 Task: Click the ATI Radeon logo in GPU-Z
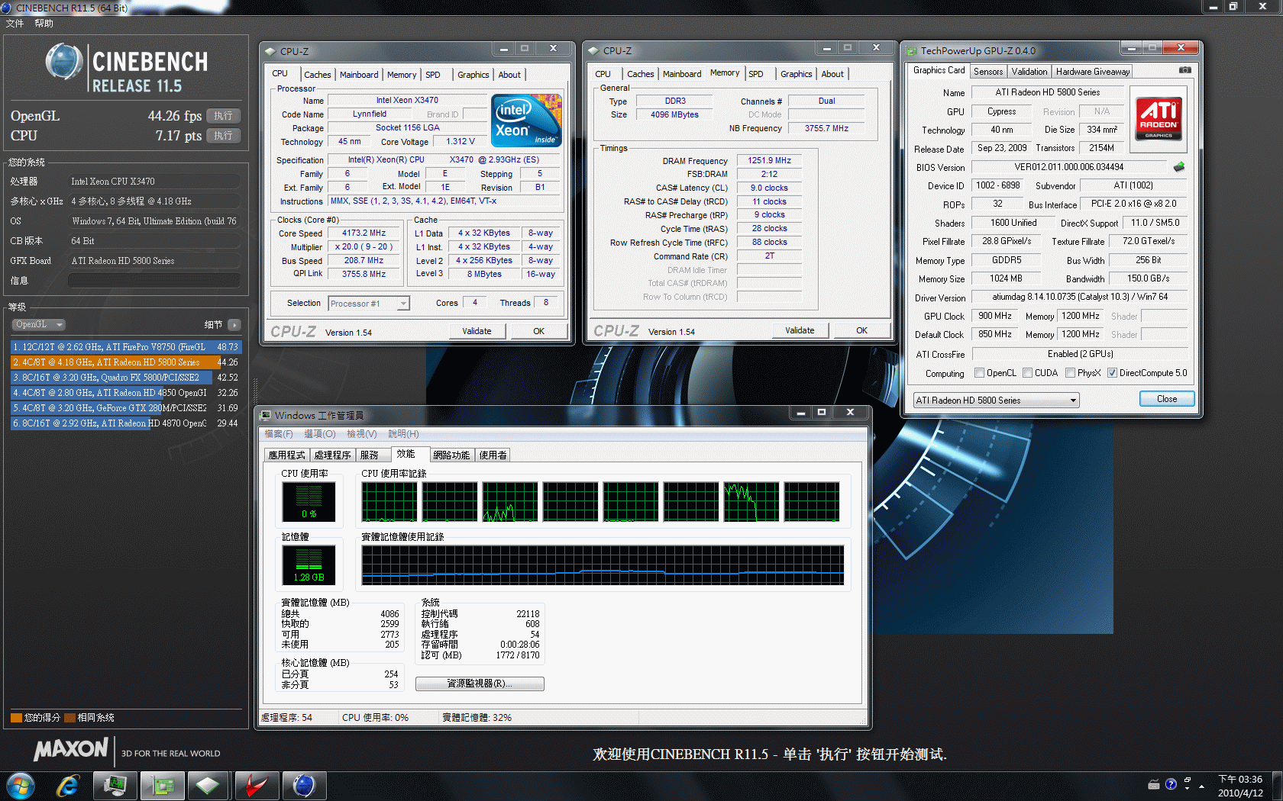pos(1159,118)
